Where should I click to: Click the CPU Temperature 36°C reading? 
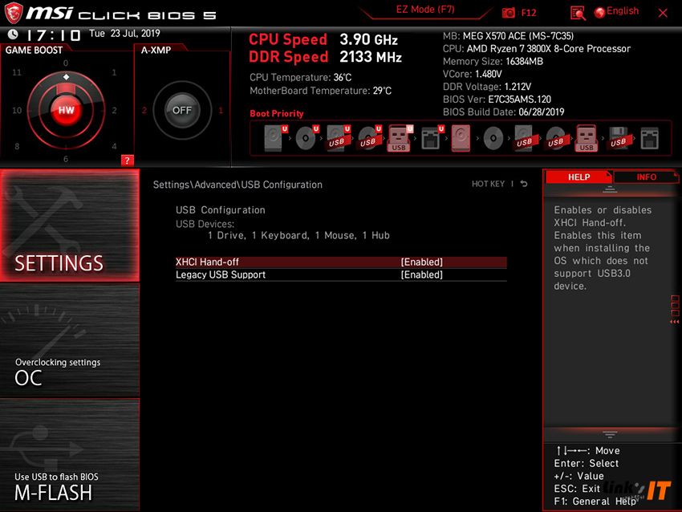click(x=301, y=77)
